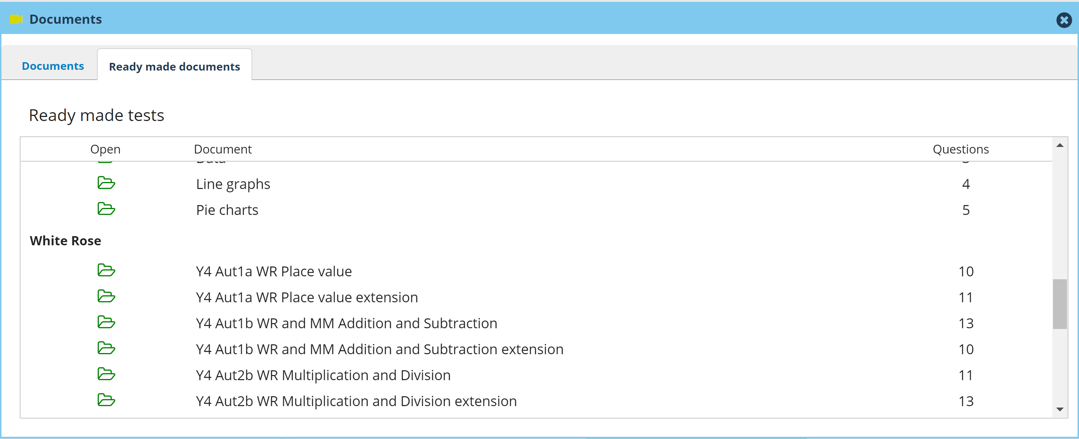Open Y4 Aut1a Place value extension folder icon
The width and height of the screenshot is (1079, 439).
click(x=106, y=297)
